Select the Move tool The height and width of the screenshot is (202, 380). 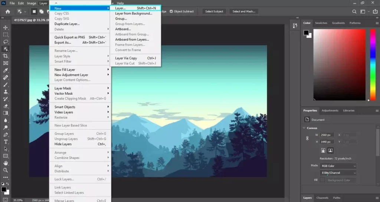point(6,27)
